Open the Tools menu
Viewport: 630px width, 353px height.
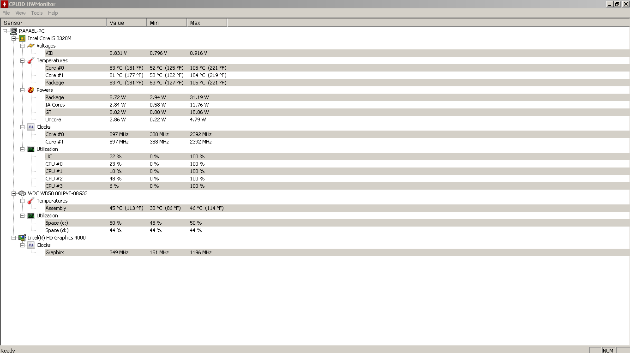point(37,13)
